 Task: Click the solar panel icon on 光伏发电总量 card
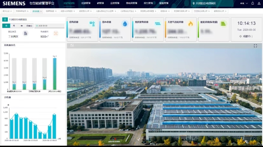coord(158,24)
